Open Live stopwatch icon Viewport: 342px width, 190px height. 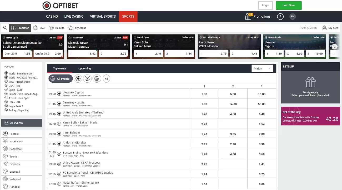click(35, 28)
